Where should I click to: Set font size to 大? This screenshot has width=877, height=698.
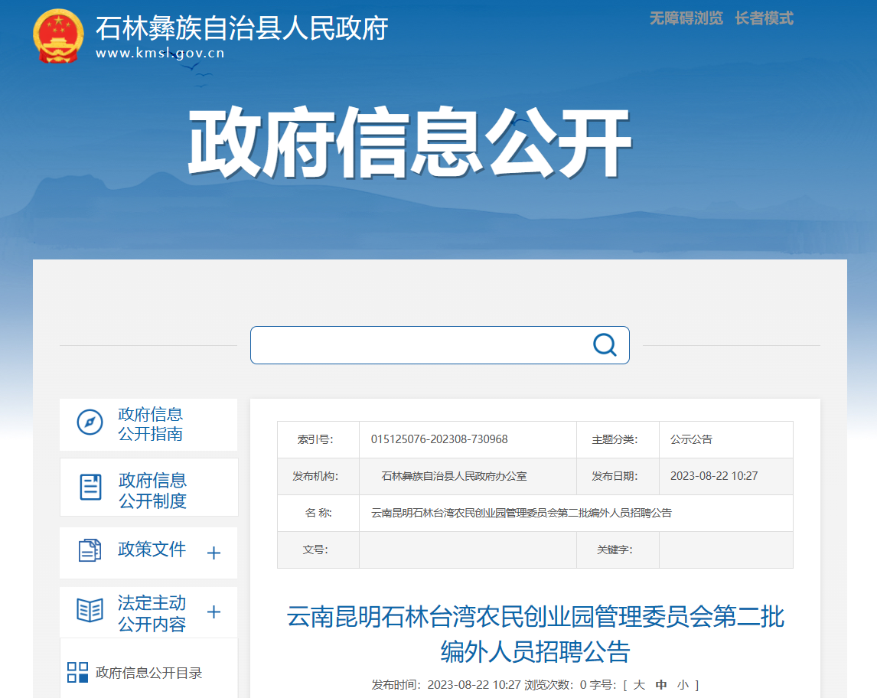[639, 684]
